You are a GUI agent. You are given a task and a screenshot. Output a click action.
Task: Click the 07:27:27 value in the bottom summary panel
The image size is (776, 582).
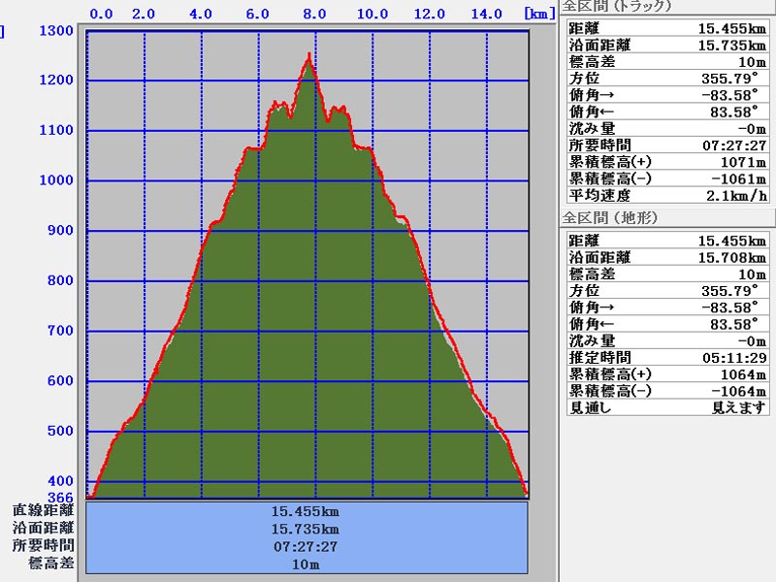[x=307, y=546]
